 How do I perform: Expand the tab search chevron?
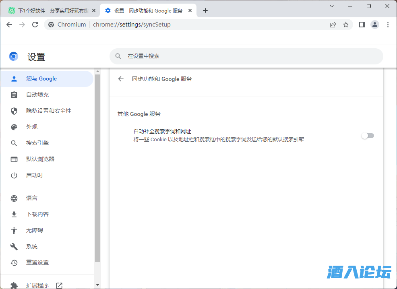coord(332,6)
